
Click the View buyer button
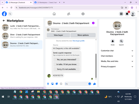point(58,35)
